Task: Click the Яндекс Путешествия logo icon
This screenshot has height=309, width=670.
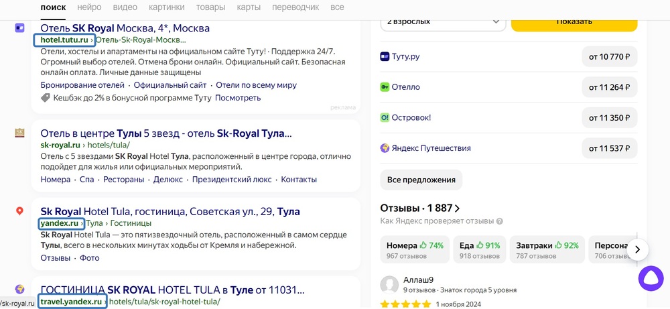Action: [x=385, y=148]
